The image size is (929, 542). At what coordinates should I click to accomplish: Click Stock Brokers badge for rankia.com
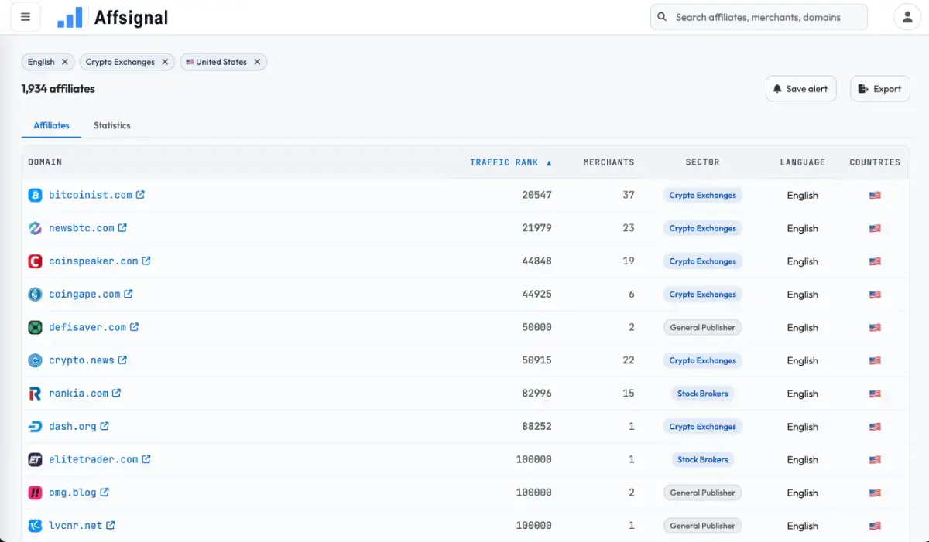pyautogui.click(x=702, y=394)
